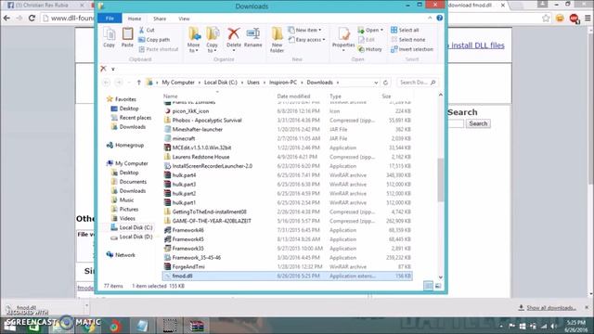Open Local Disk (D:) in navigation pane

132,237
